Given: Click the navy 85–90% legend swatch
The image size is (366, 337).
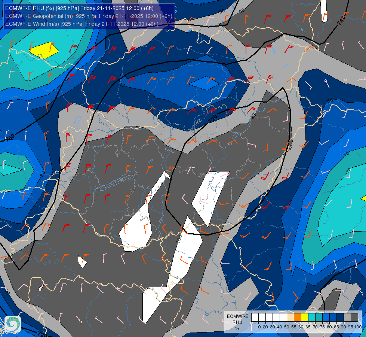Looking at the screenshot, I should click(x=340, y=318).
